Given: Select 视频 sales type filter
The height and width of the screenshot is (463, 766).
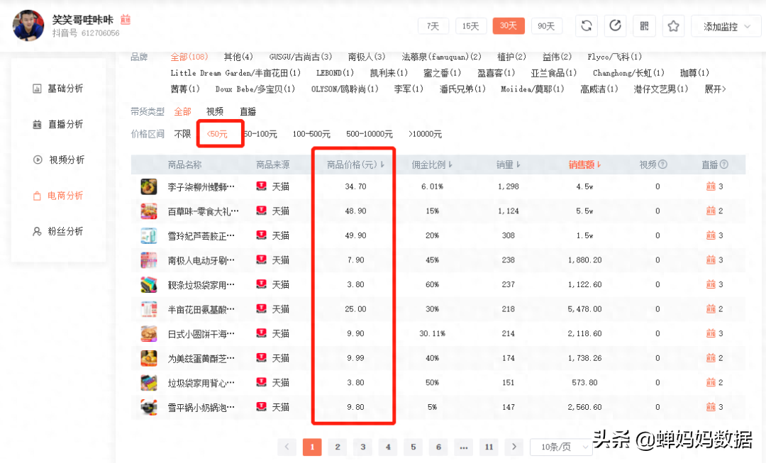Looking at the screenshot, I should click(214, 111).
